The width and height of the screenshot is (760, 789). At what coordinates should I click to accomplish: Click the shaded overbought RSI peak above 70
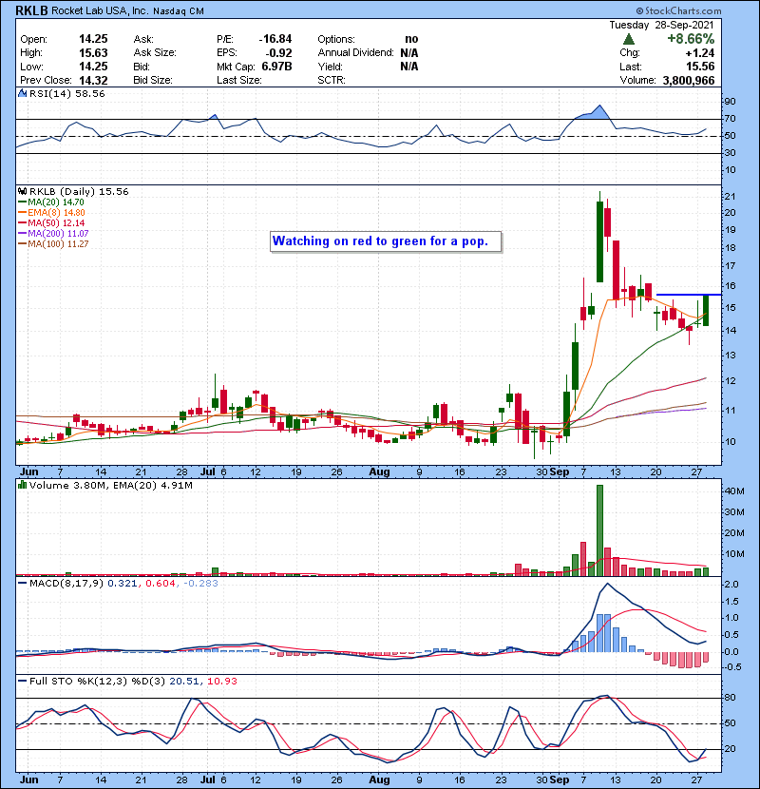click(x=595, y=113)
